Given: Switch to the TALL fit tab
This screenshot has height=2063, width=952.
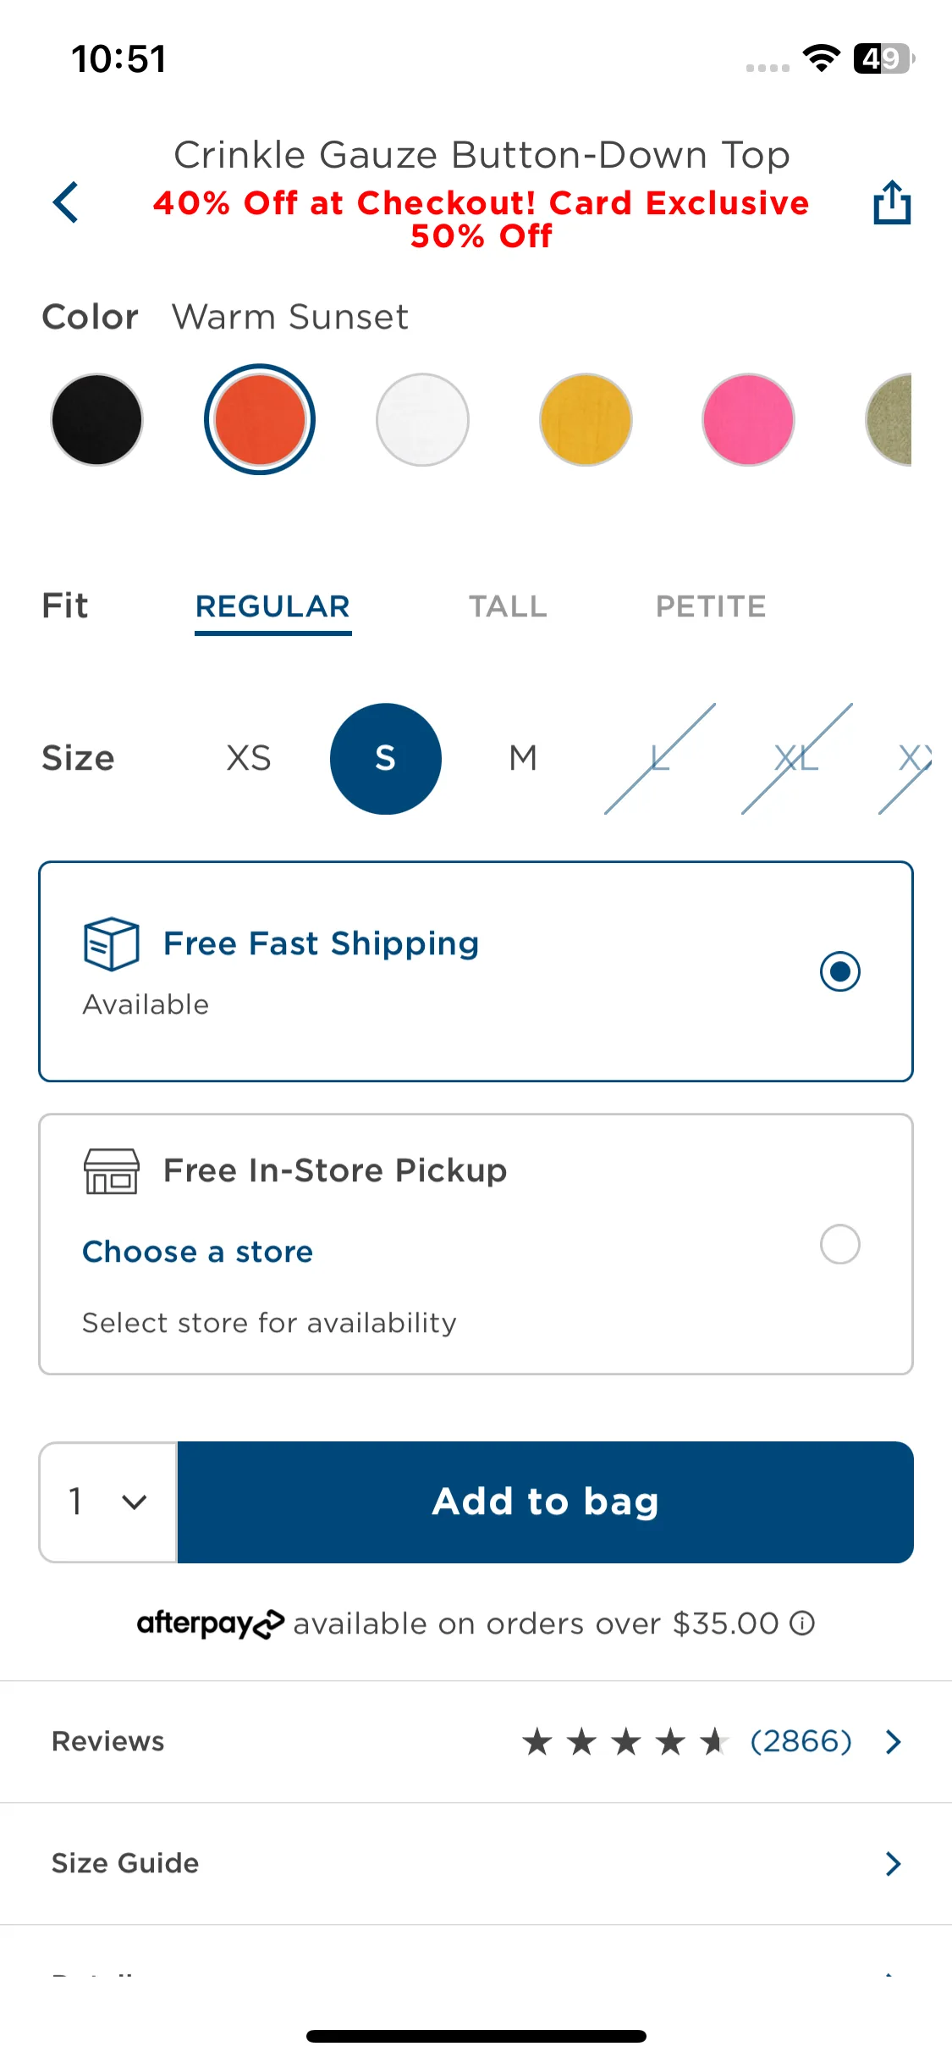Looking at the screenshot, I should point(509,606).
